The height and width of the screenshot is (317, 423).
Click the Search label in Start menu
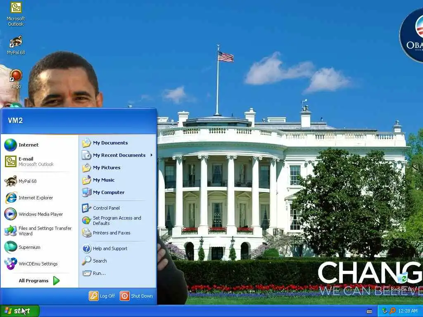click(x=100, y=261)
